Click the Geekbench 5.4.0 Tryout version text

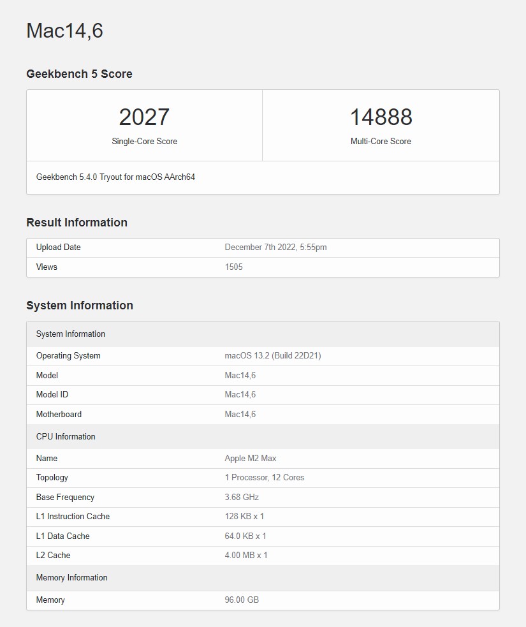click(x=115, y=177)
